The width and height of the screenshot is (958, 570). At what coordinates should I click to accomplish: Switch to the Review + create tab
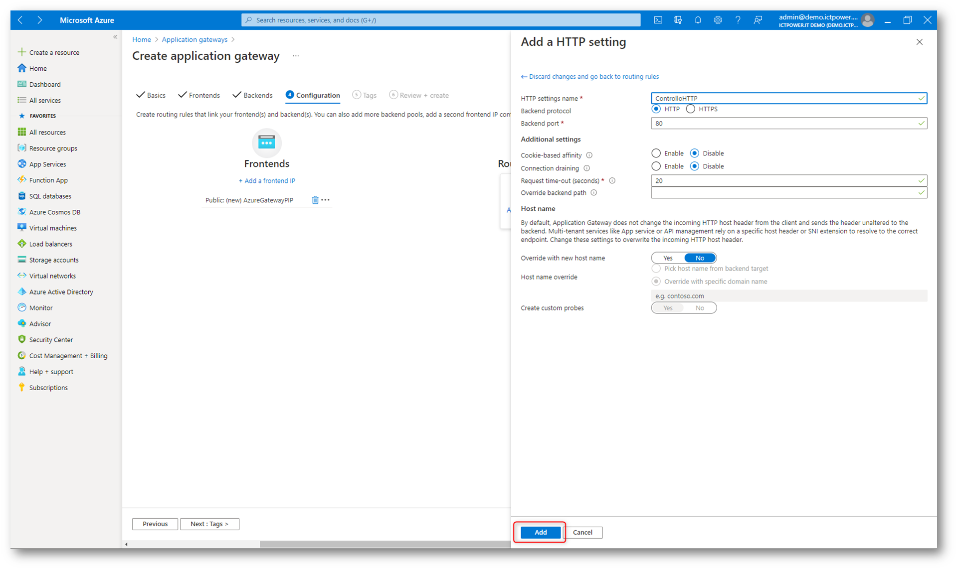[x=419, y=95]
